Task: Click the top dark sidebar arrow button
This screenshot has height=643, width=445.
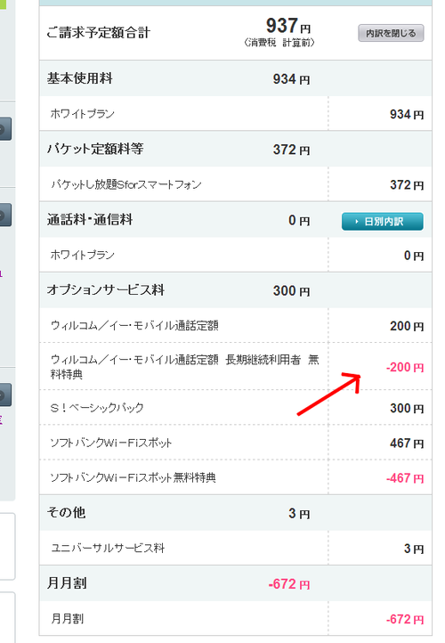Action: (x=5, y=129)
